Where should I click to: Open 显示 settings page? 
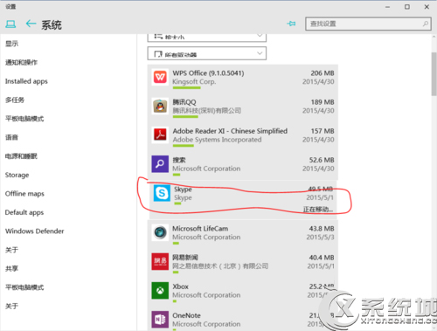[11, 44]
